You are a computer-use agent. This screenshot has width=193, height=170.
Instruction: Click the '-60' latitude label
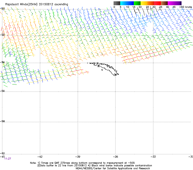2,153
